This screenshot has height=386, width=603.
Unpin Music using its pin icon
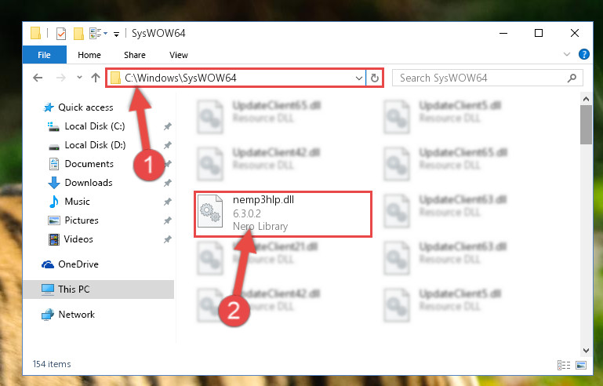[x=167, y=202]
